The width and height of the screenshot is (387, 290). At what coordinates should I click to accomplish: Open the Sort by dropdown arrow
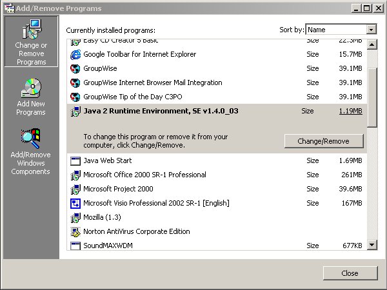(371, 30)
